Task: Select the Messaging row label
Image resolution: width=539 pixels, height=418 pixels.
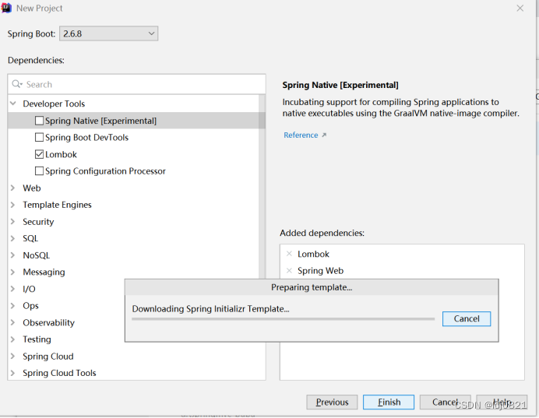Action: point(44,272)
